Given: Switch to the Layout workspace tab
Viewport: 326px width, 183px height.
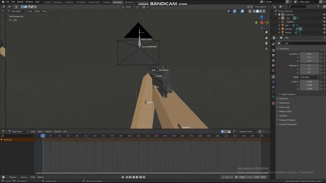Looking at the screenshot, I should point(47,2).
